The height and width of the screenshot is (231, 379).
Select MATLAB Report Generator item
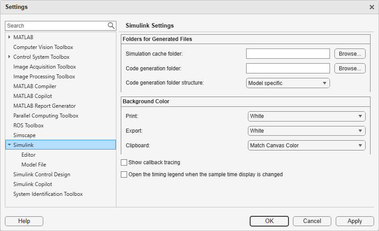tap(45, 106)
